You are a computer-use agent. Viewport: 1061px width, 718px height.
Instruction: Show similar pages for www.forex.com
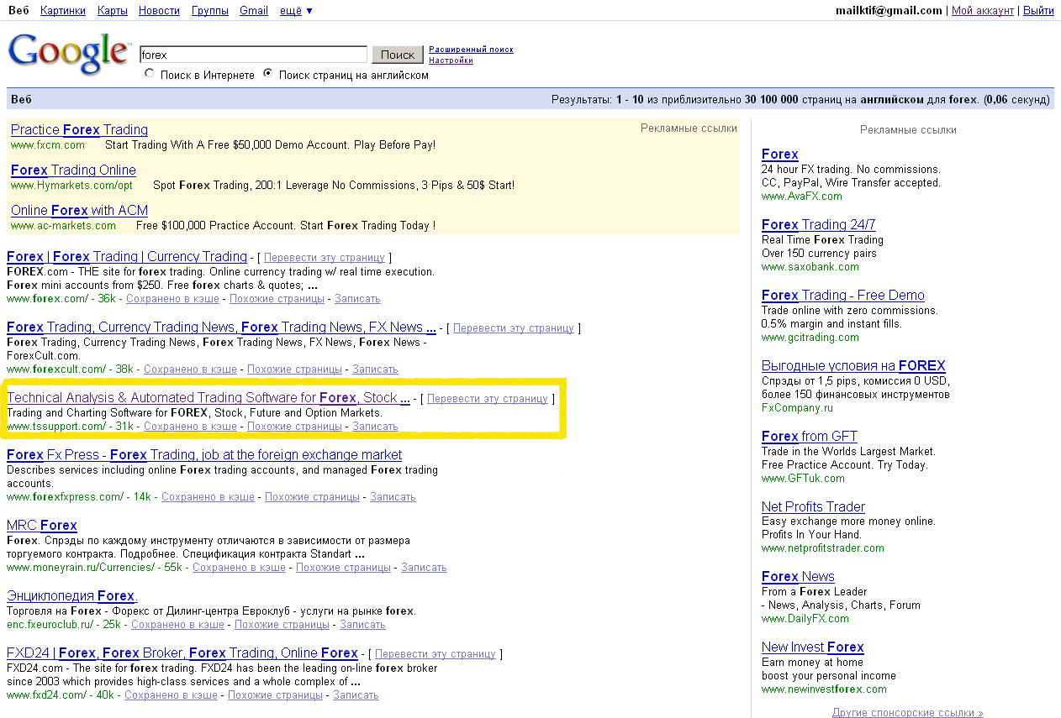click(277, 299)
